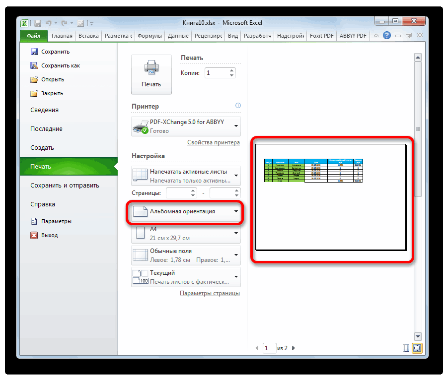Go to the next preview page
445x375 pixels.
[294, 348]
